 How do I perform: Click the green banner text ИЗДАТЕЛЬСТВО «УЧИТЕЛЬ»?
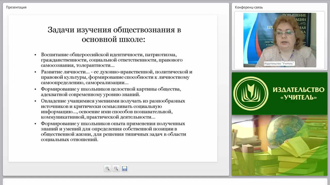(299, 94)
